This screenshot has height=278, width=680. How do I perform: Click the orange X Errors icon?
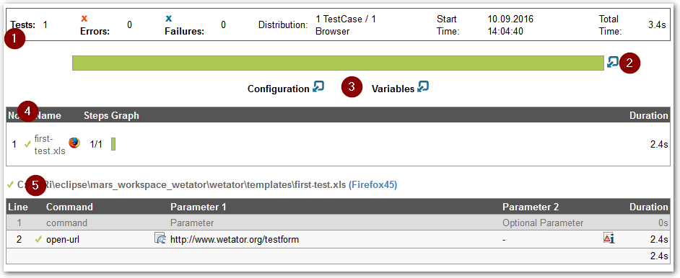tap(84, 19)
